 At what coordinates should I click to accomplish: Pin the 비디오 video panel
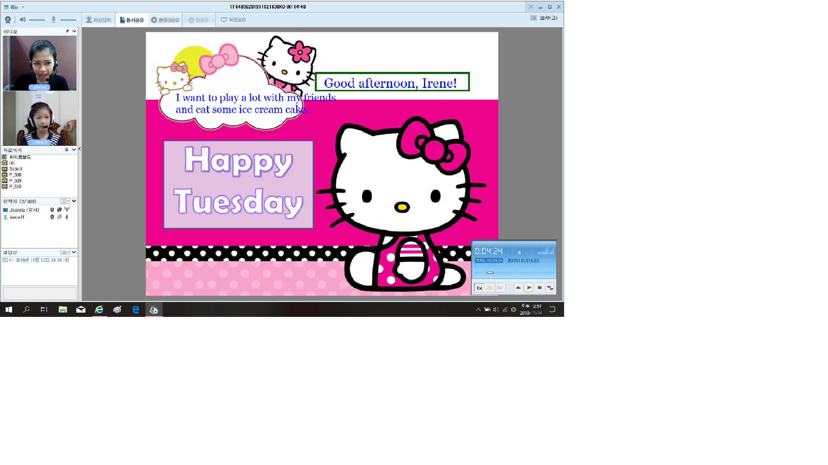pyautogui.click(x=67, y=31)
